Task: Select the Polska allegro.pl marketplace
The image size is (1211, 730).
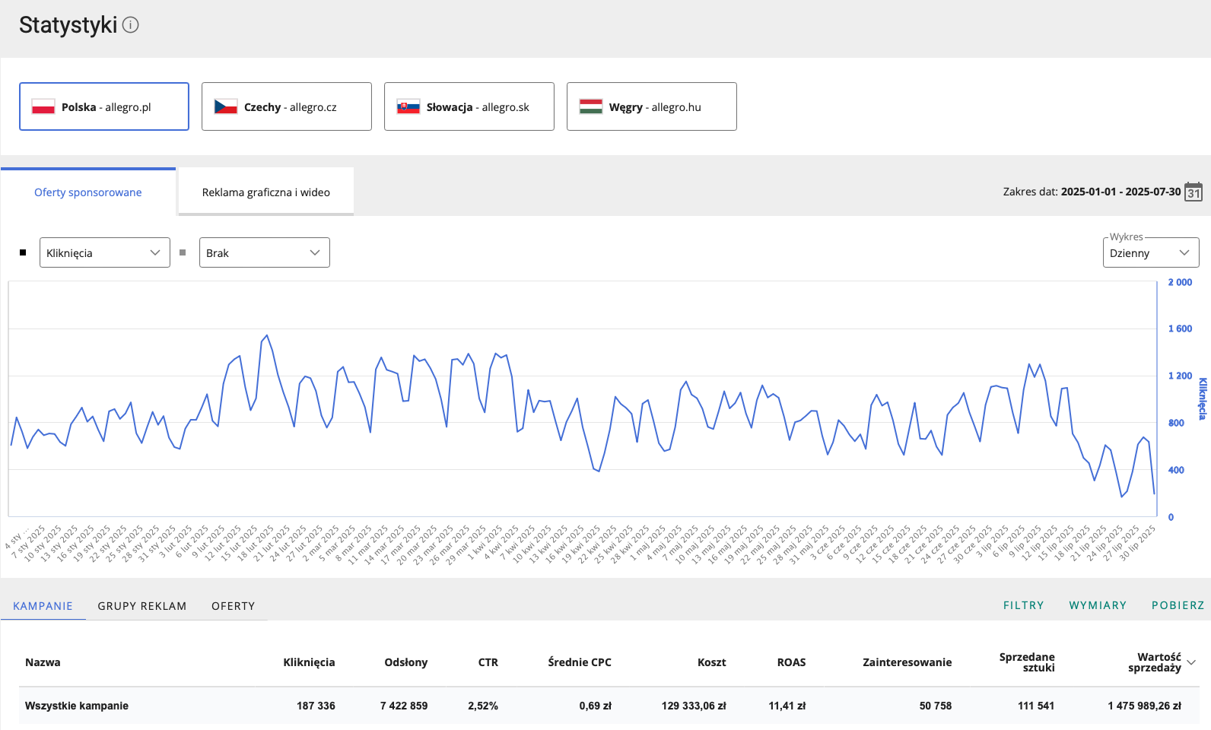Action: (104, 107)
